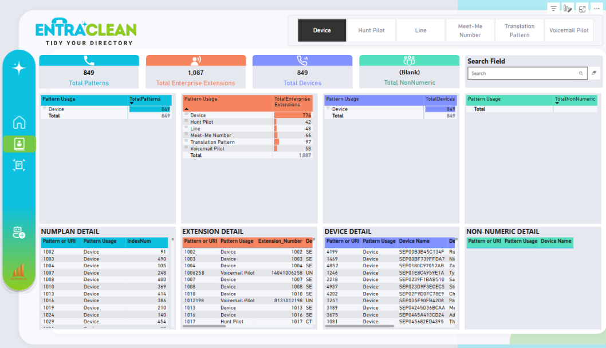This screenshot has height=348, width=606.
Task: Open the filter icon at the top right
Action: pyautogui.click(x=553, y=9)
